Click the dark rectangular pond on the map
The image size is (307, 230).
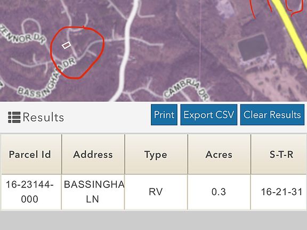(253, 47)
